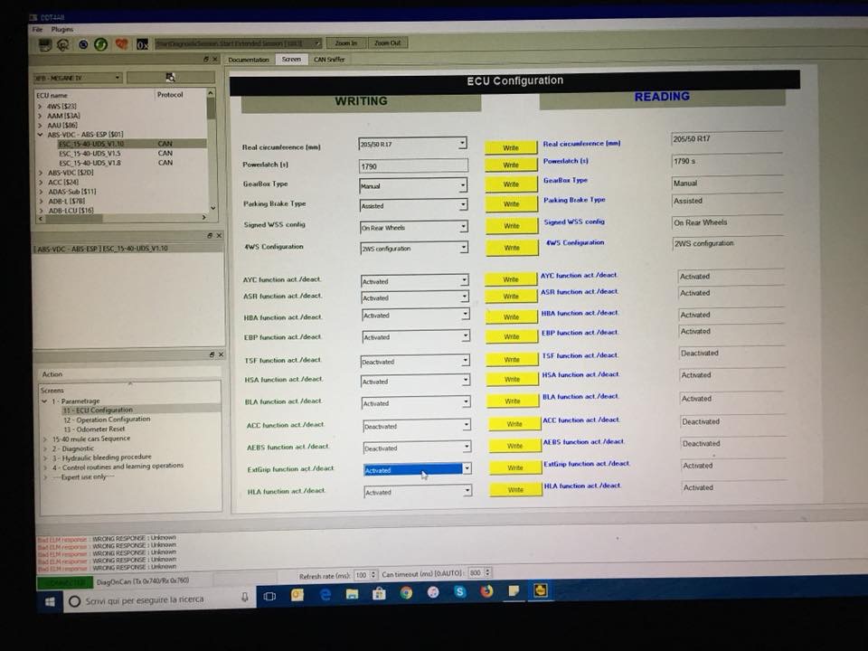Open Firefox from the taskbar
The width and height of the screenshot is (868, 651).
click(x=486, y=591)
